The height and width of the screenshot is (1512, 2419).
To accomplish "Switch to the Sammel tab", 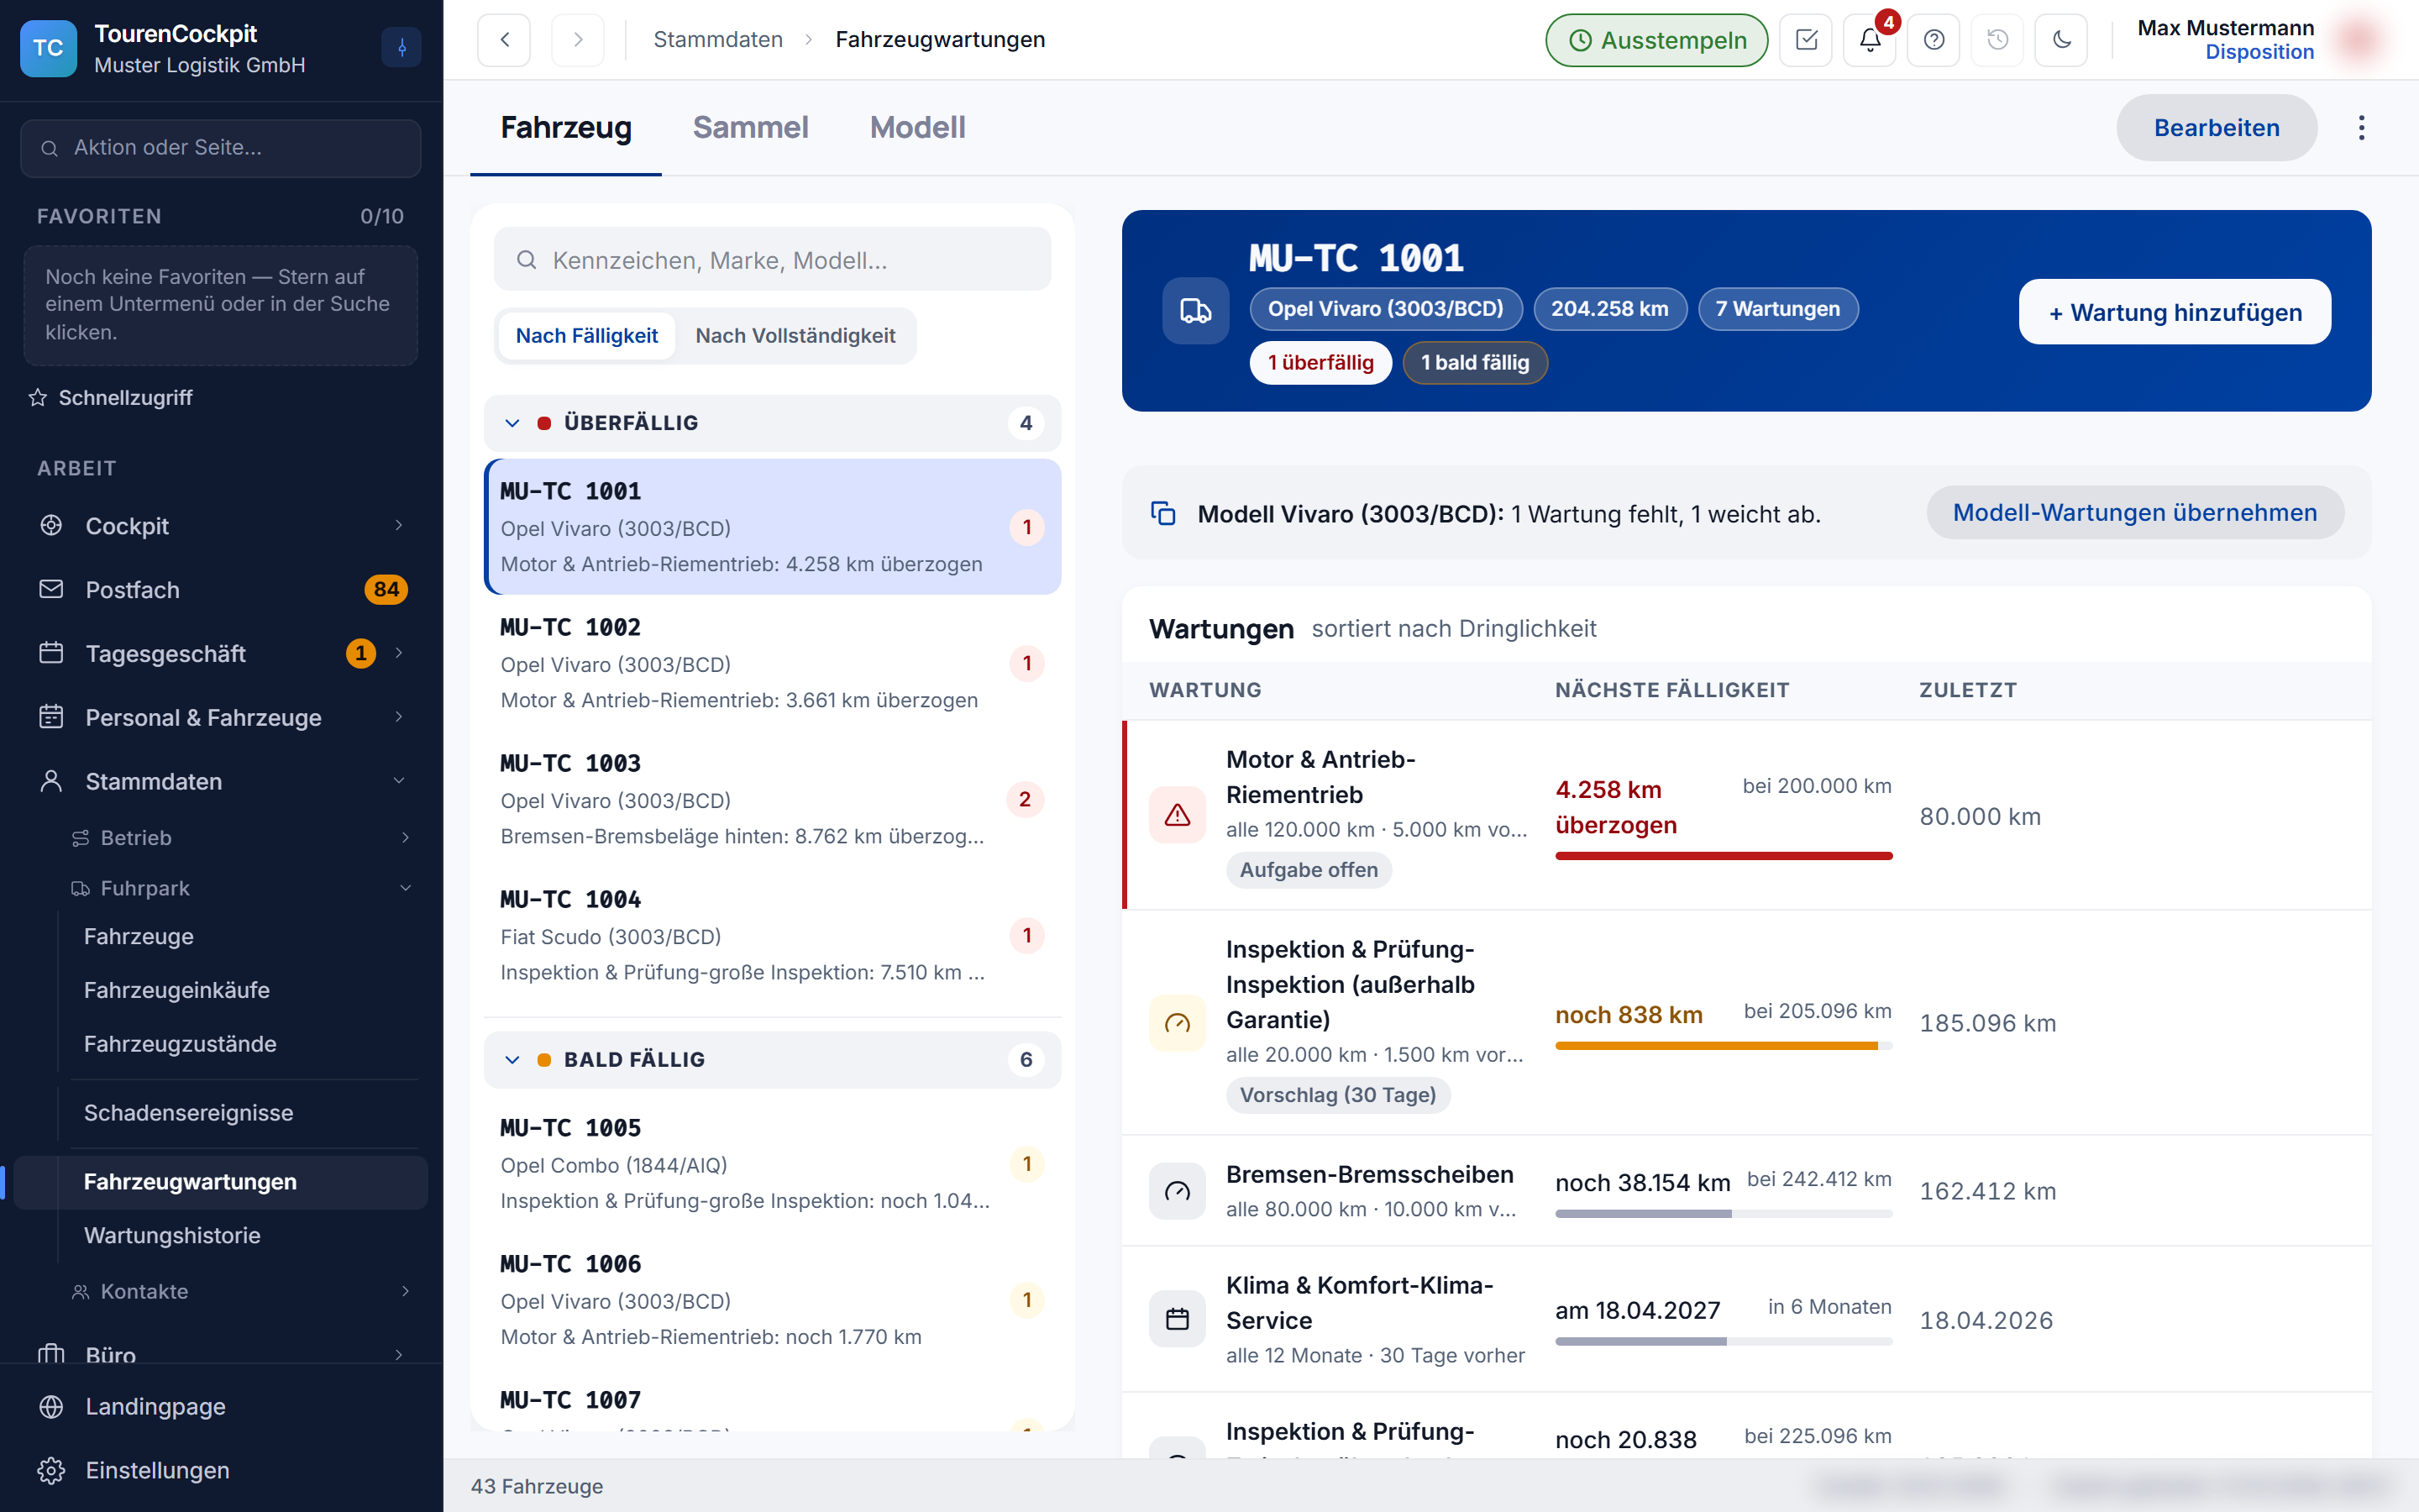I will click(751, 128).
